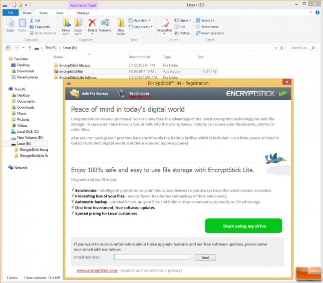Click the EncryptStick lite logo
This screenshot has height=283, width=323.
(x=256, y=94)
